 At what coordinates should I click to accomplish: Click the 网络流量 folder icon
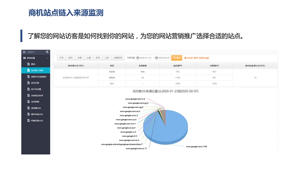(x=24, y=58)
